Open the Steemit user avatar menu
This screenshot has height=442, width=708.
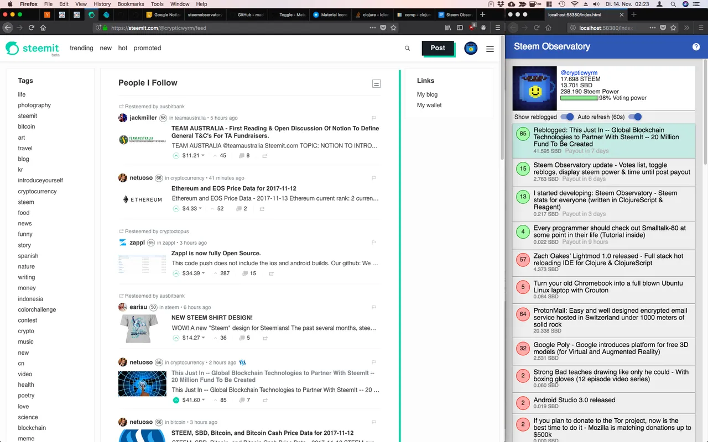pos(471,49)
